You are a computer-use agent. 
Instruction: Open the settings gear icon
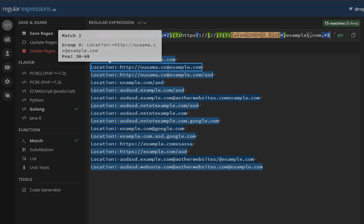click(x=7, y=81)
